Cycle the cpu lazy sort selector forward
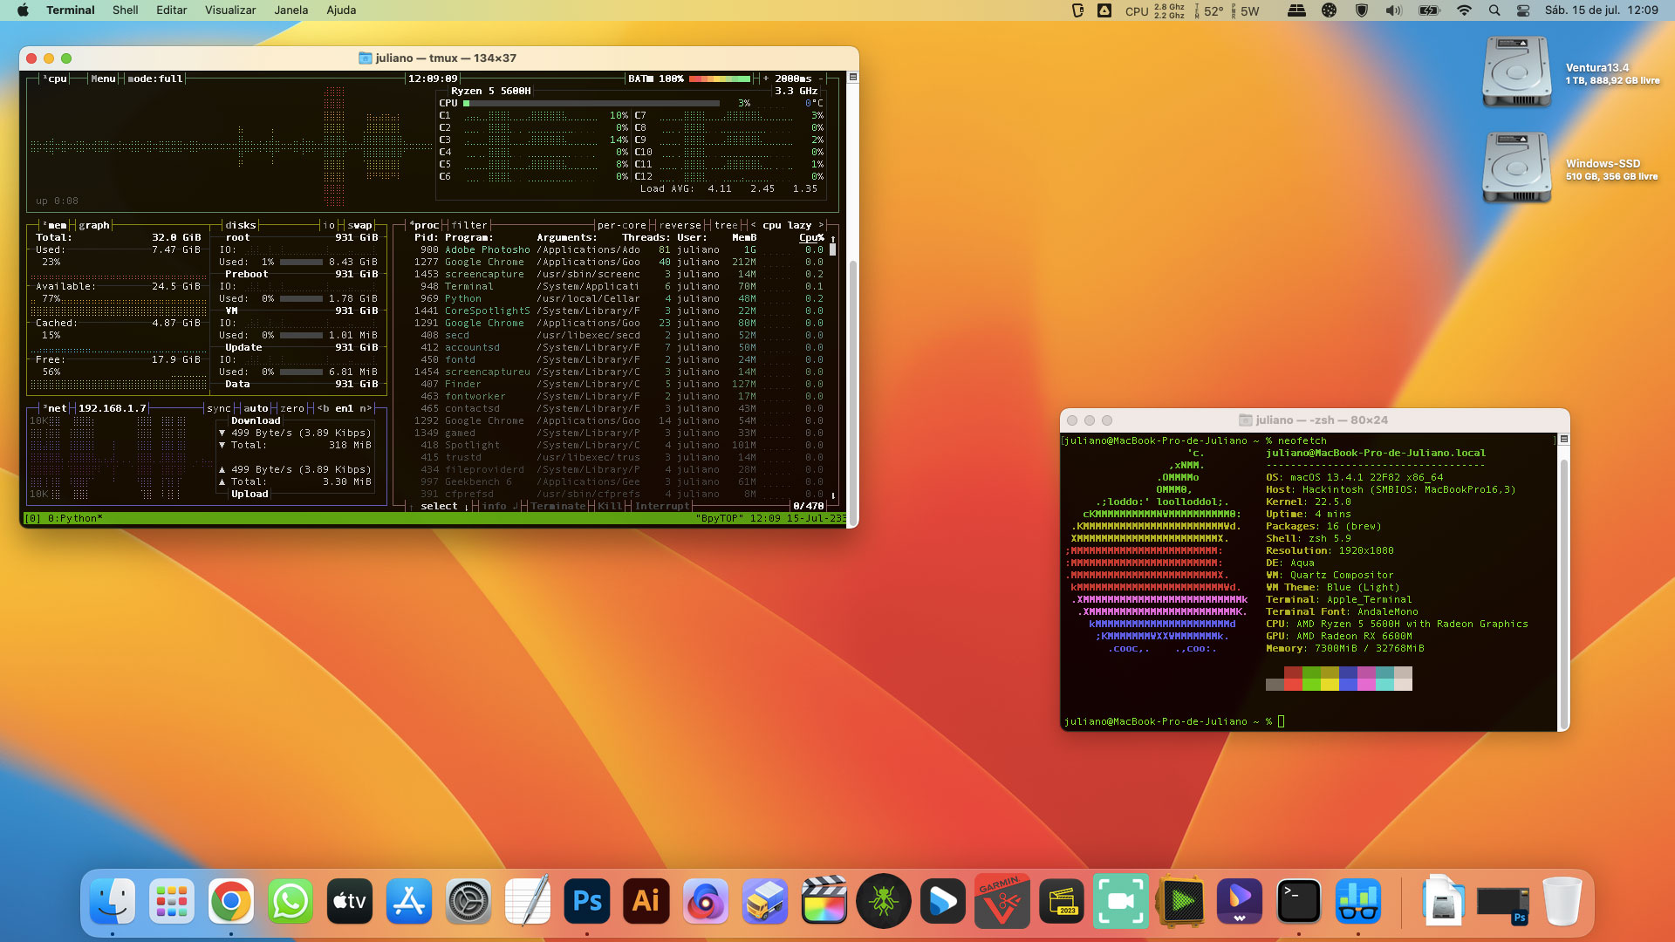Viewport: 1675px width, 942px height. (x=820, y=225)
